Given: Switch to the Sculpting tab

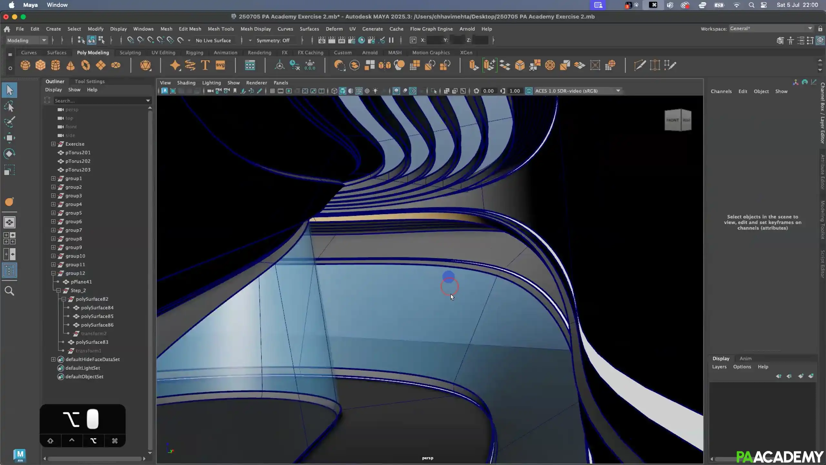Looking at the screenshot, I should (x=130, y=52).
